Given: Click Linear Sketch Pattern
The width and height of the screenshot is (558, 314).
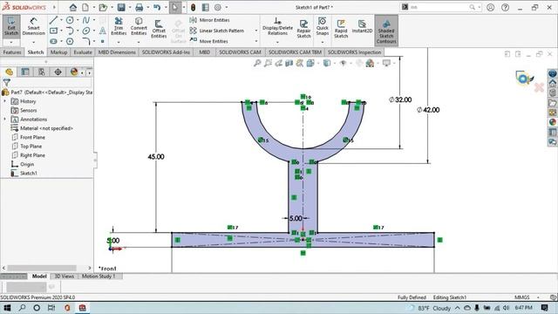Looking at the screenshot, I should (x=217, y=31).
